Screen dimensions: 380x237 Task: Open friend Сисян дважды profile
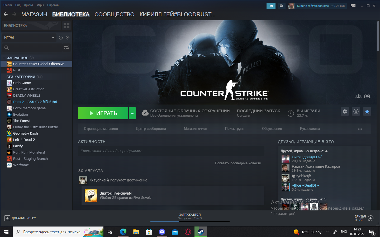[304, 157]
